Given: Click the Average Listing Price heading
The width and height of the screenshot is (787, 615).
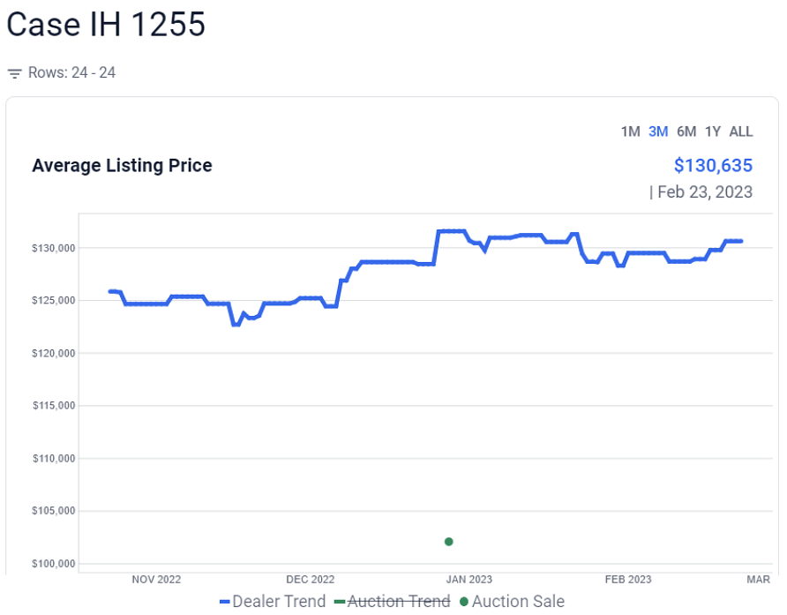Looking at the screenshot, I should 122,165.
